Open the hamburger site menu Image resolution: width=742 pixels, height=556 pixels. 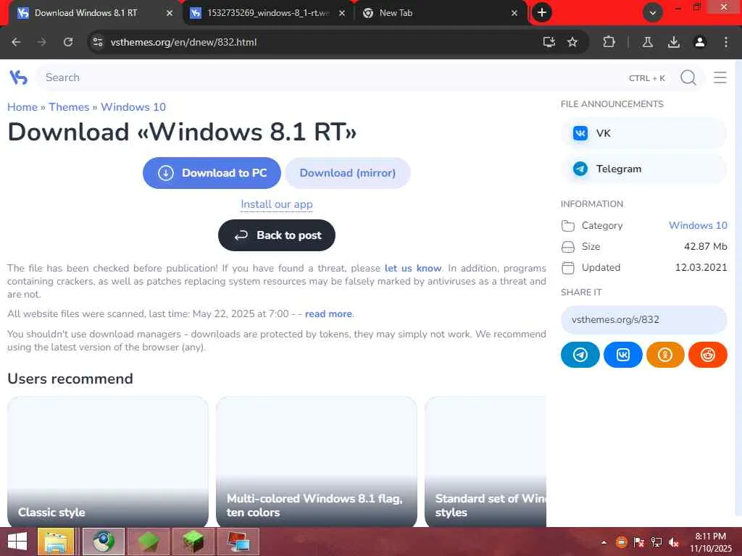720,77
